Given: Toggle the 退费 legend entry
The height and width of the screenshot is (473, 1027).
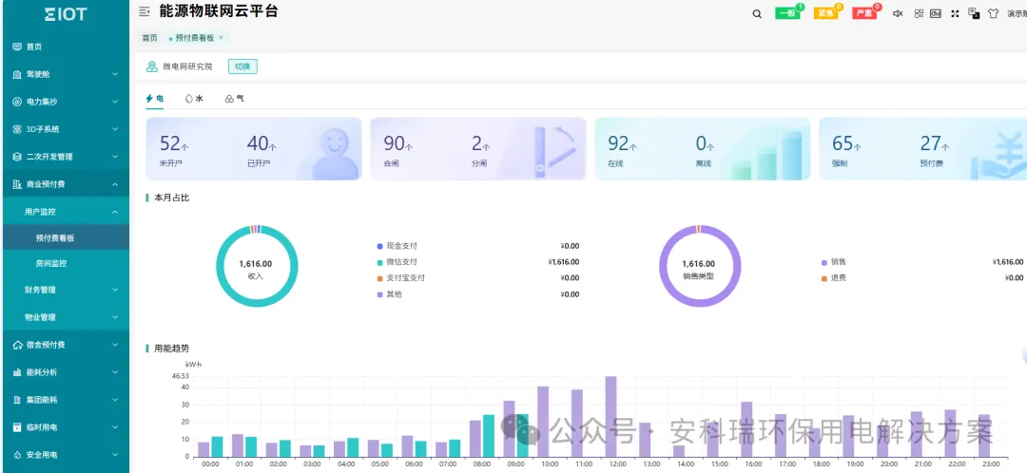Looking at the screenshot, I should (x=833, y=278).
